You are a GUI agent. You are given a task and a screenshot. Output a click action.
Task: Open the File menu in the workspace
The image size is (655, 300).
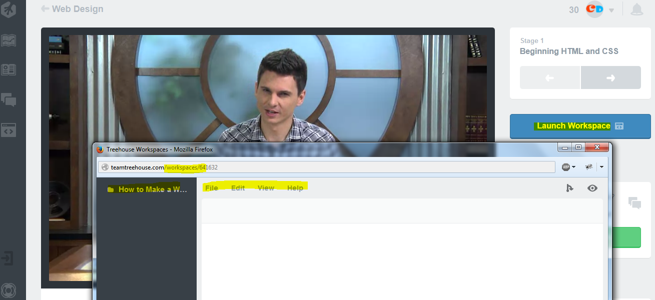pos(212,188)
